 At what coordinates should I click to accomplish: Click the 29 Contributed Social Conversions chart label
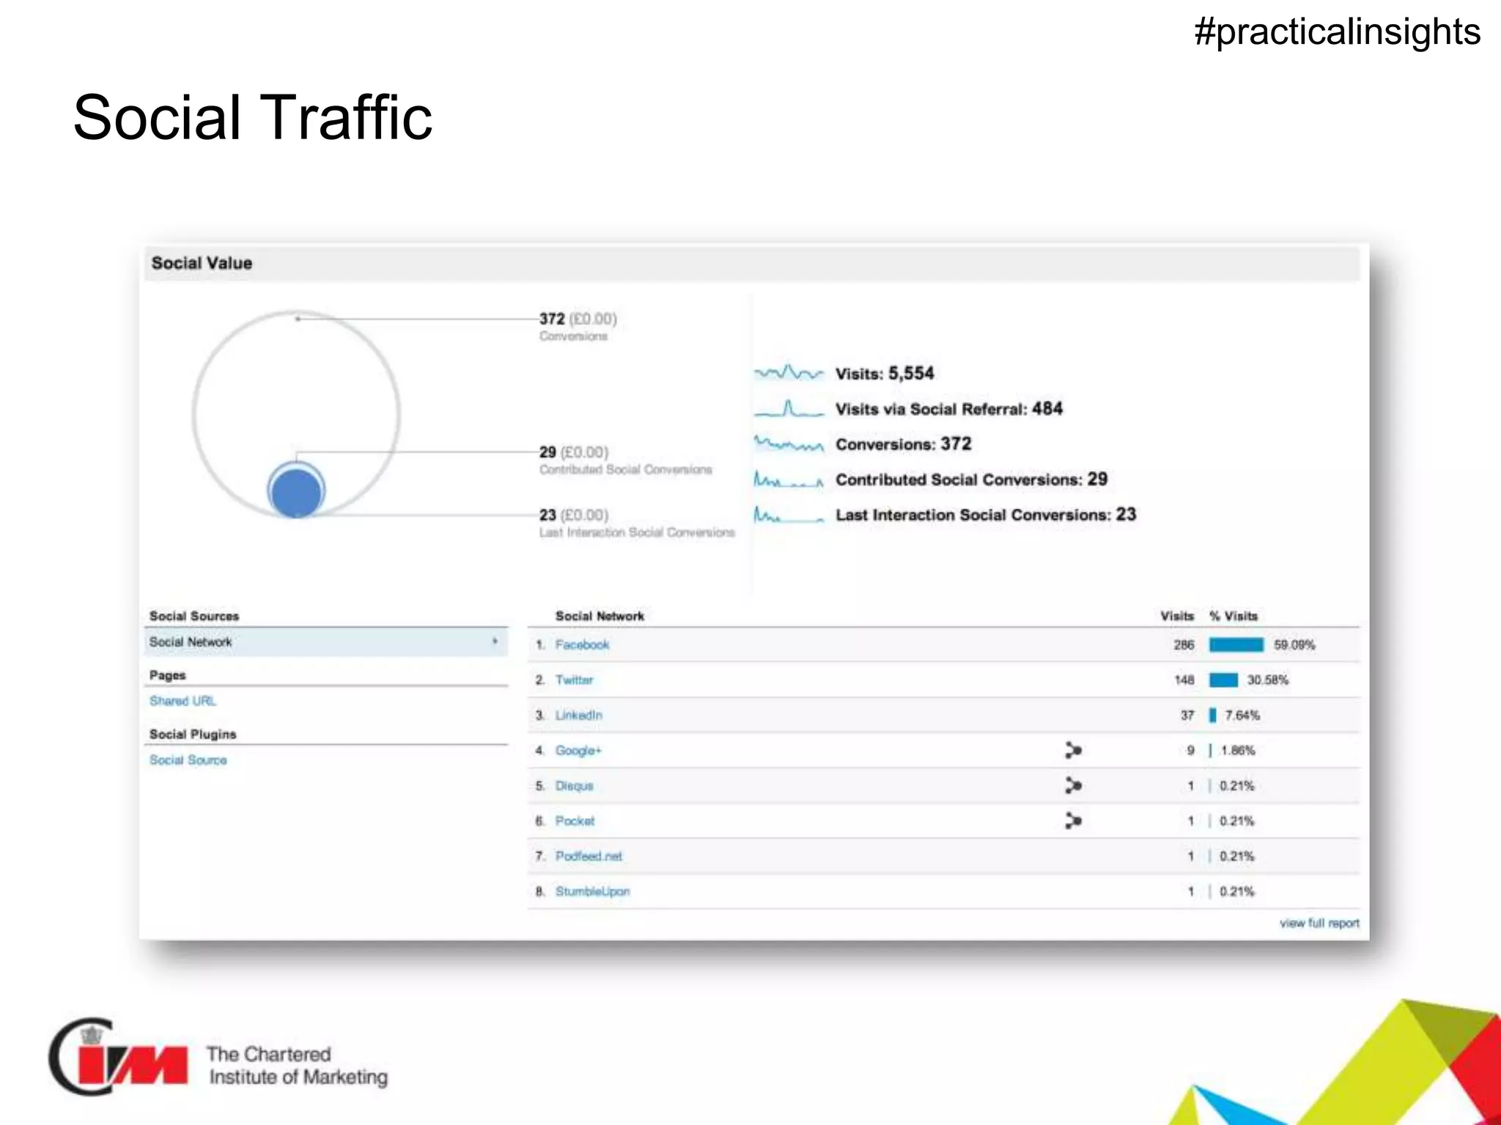tap(625, 460)
